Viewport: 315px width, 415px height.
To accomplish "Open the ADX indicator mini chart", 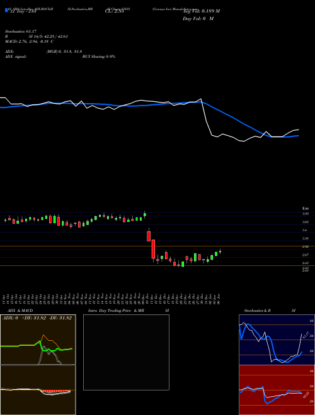I will (38, 340).
